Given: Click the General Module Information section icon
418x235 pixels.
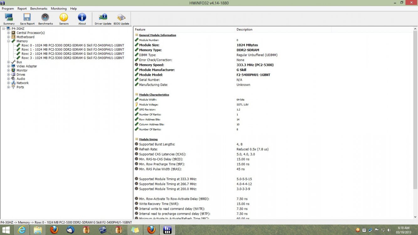Looking at the screenshot, I should 137,35.
